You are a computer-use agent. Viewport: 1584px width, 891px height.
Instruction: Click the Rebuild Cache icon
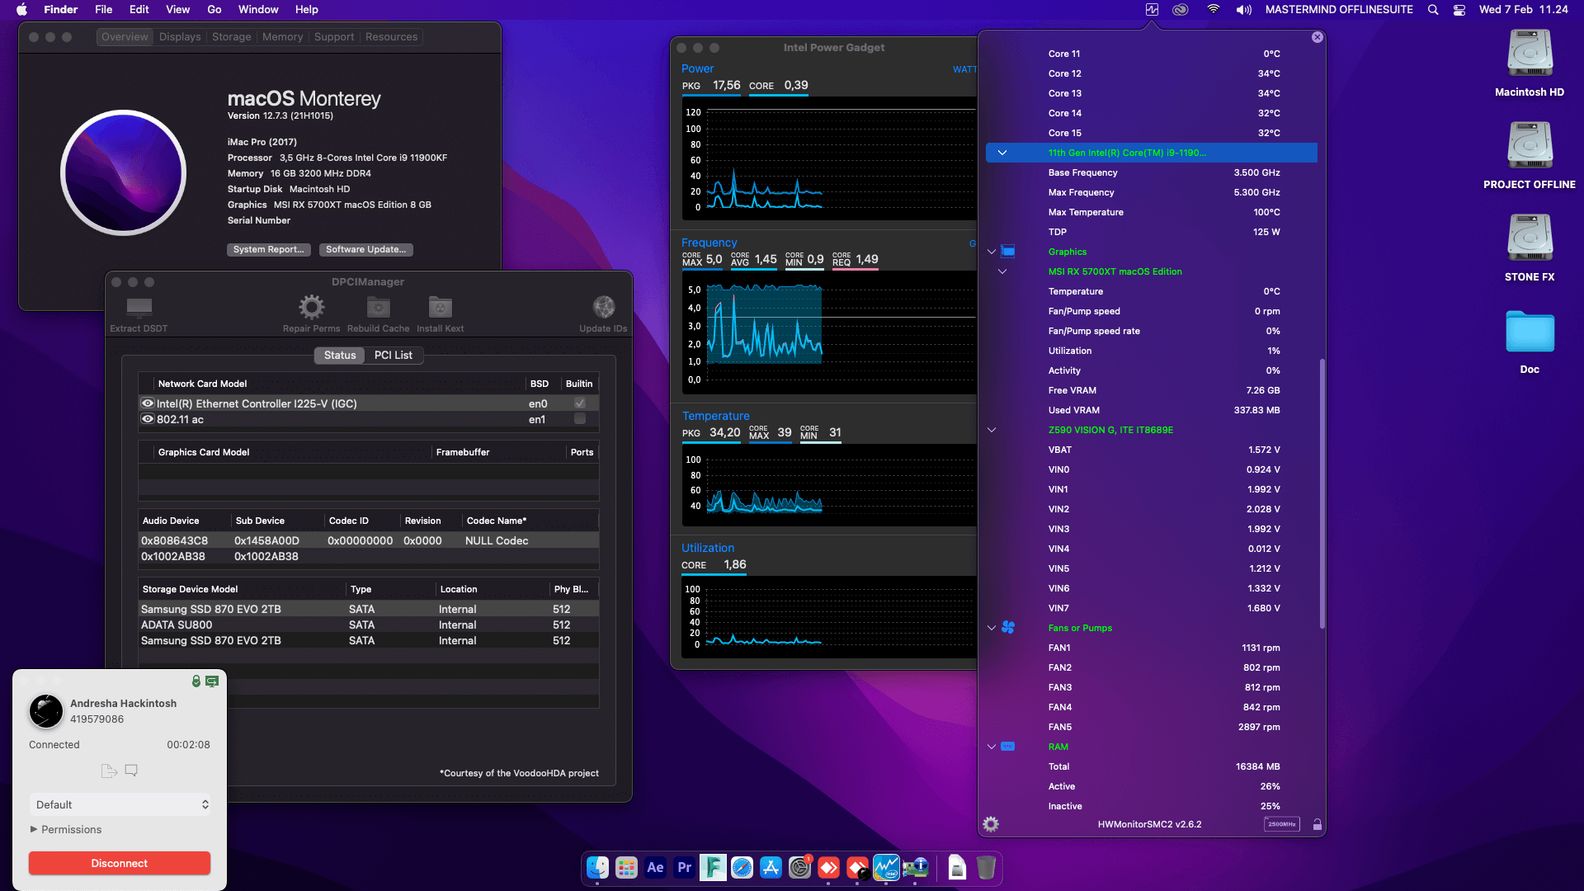378,307
